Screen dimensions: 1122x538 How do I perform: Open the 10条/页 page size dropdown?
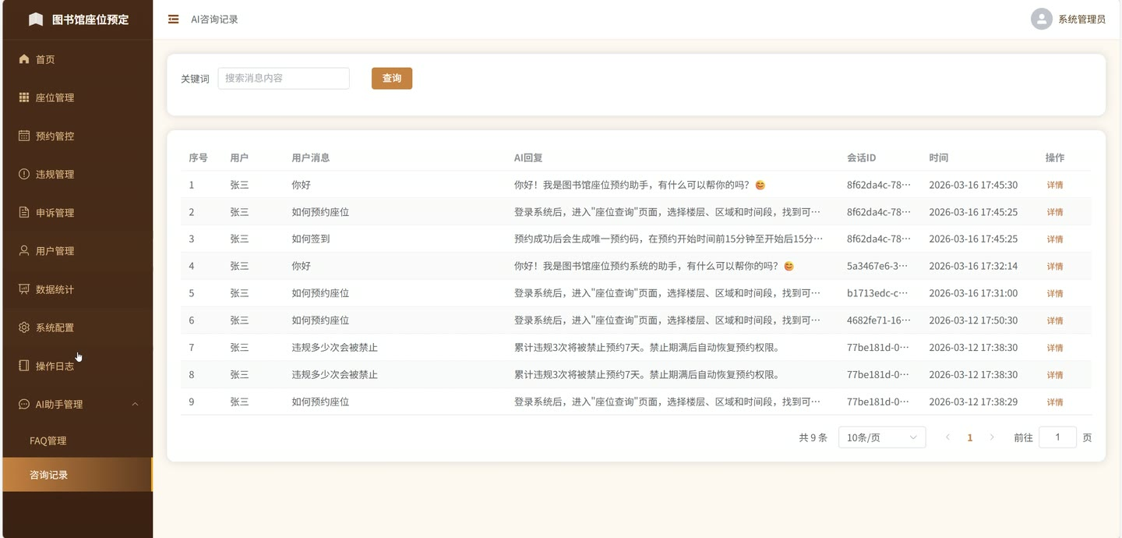click(x=882, y=437)
